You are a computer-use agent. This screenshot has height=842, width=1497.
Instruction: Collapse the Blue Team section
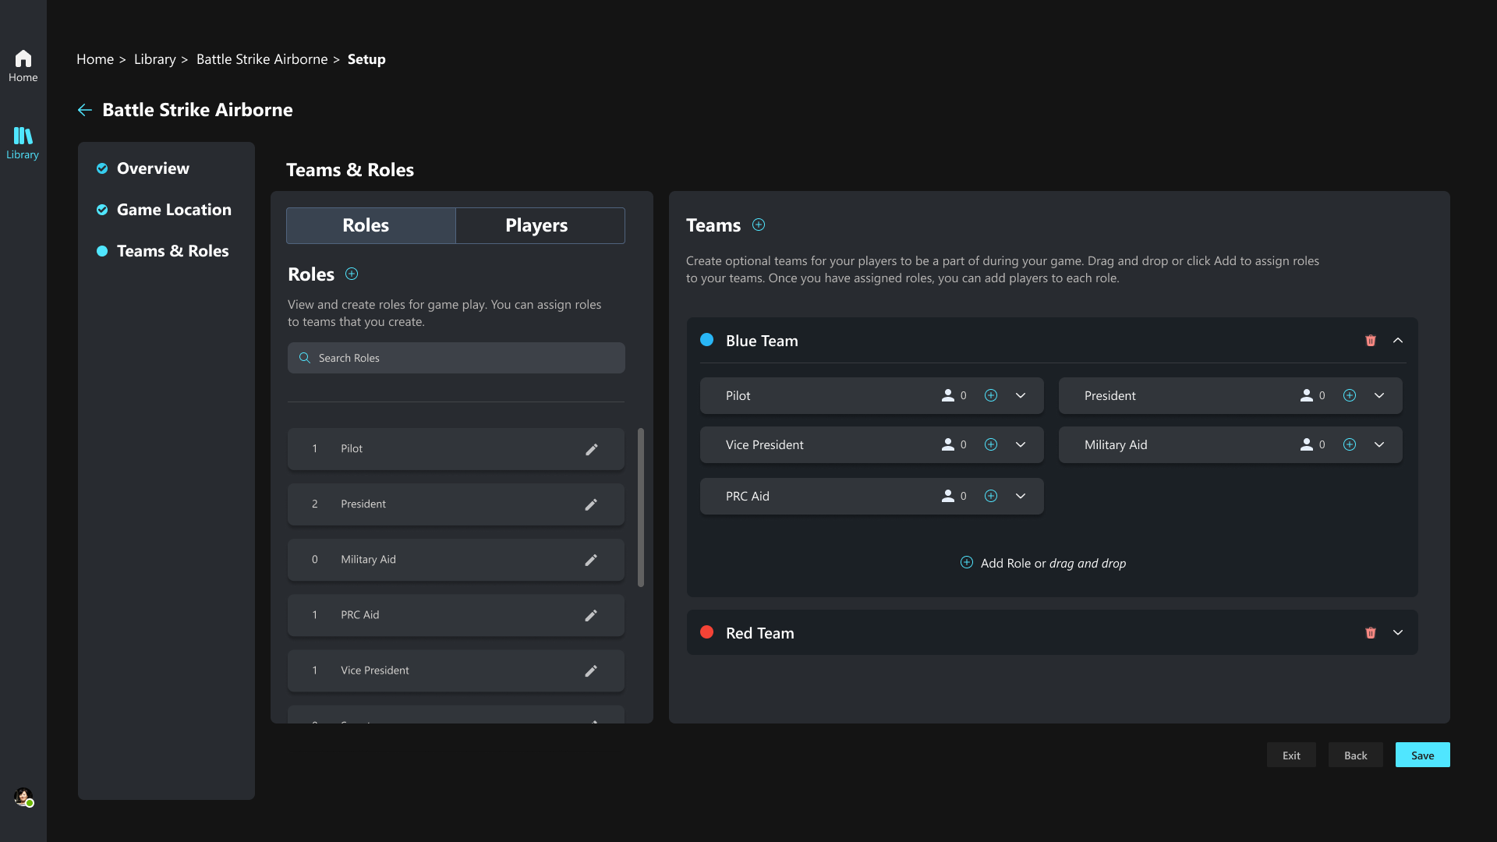click(x=1398, y=341)
